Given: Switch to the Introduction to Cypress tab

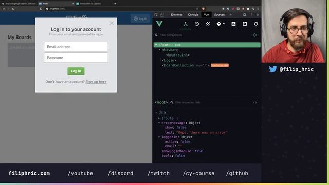Looking at the screenshot, I should (90, 4).
